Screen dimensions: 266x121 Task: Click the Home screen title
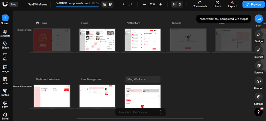click(85, 23)
